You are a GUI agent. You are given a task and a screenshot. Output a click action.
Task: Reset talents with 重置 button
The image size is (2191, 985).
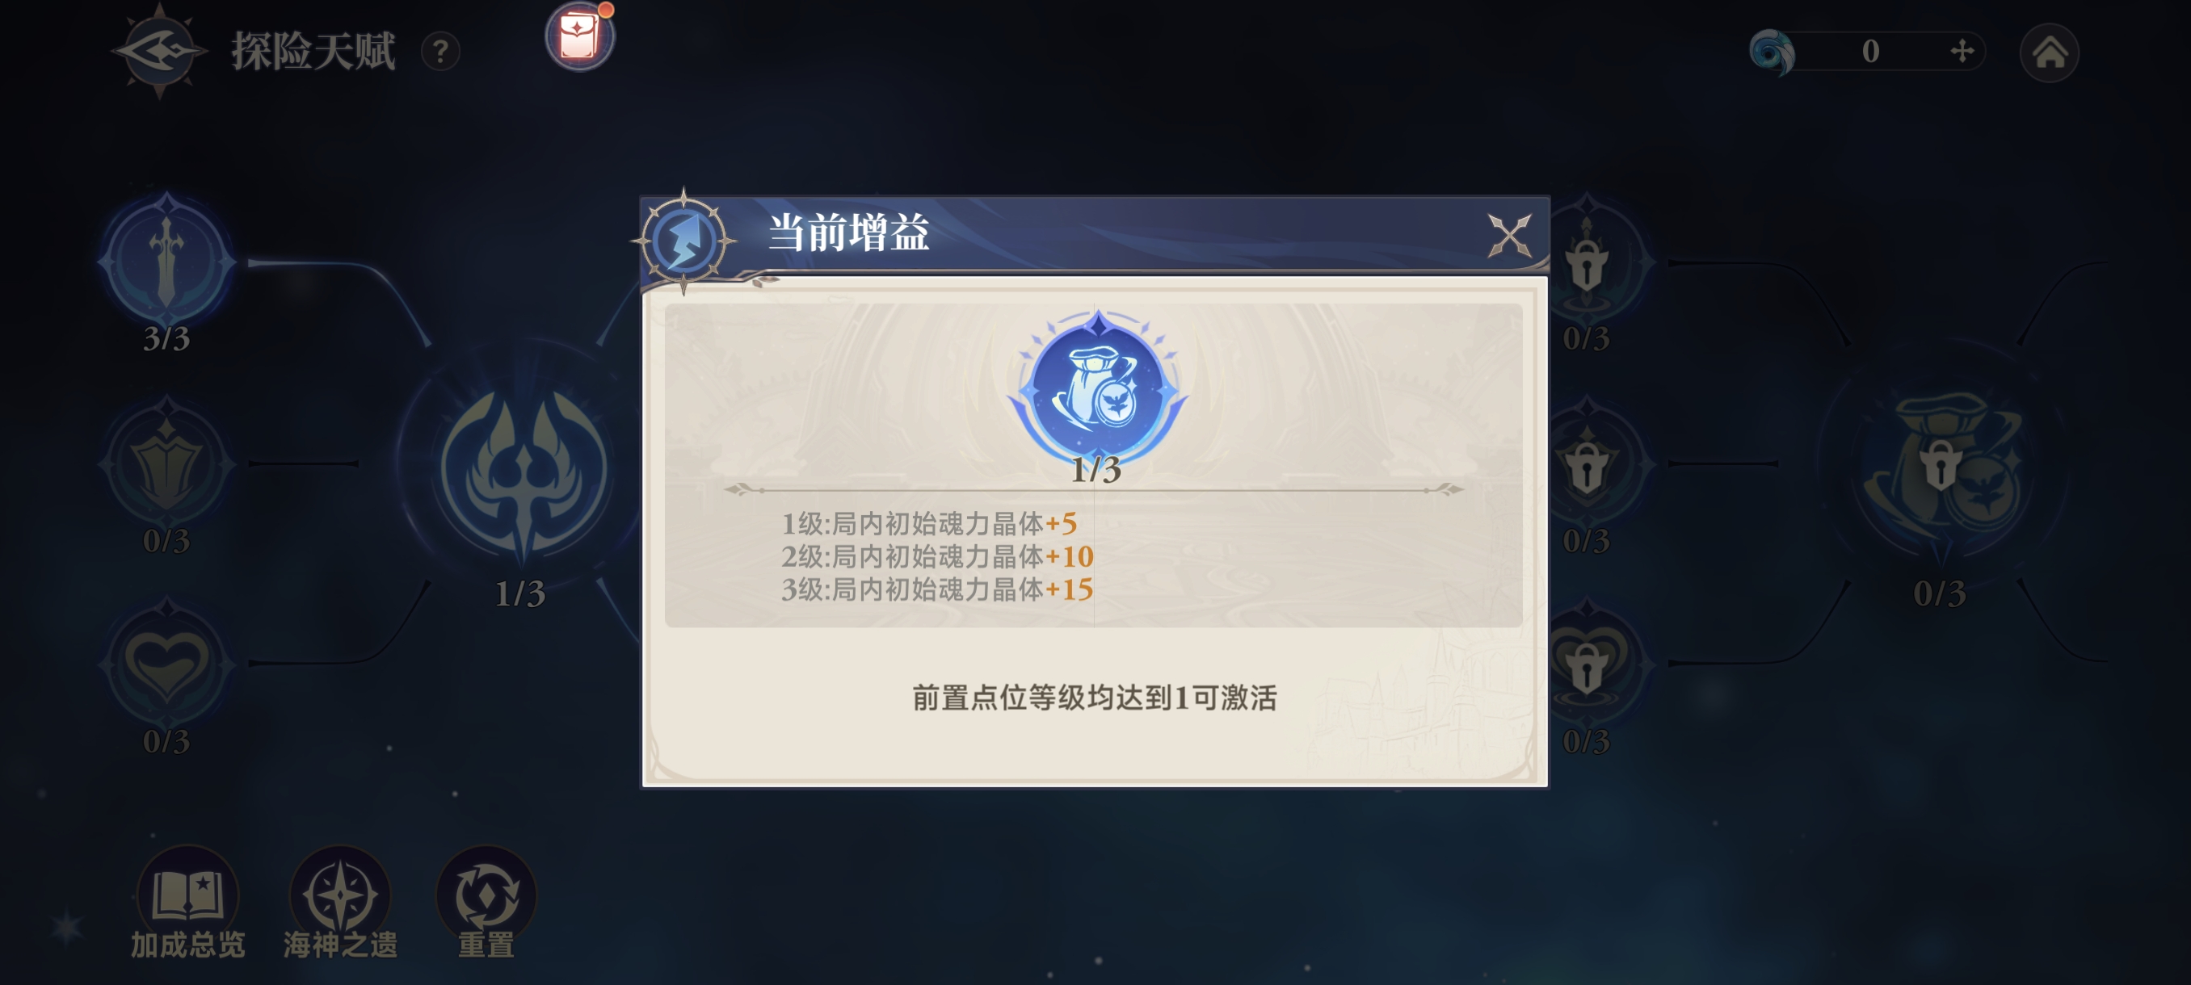(x=486, y=903)
